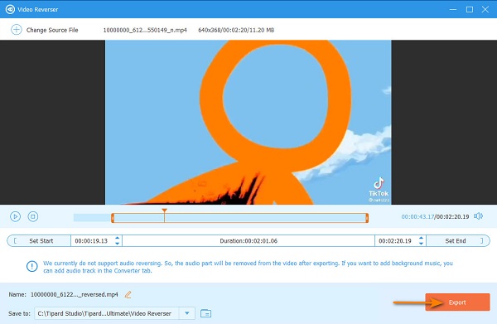Click the source filename 10000000_612...550149_n.mp4
This screenshot has width=497, height=324.
coord(145,30)
